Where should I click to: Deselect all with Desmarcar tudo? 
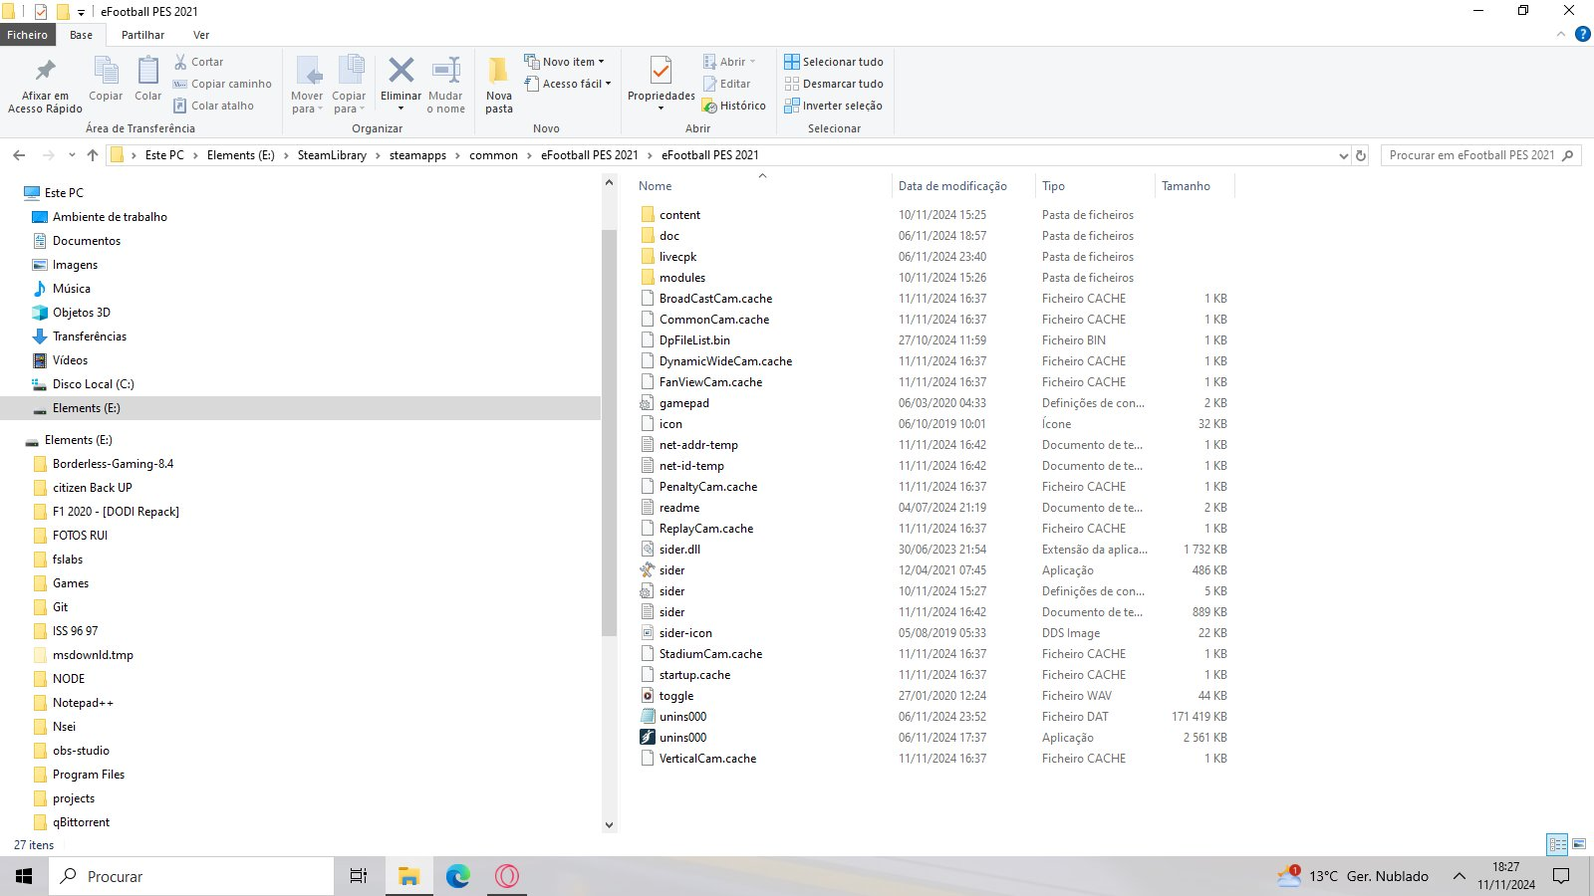click(x=834, y=84)
